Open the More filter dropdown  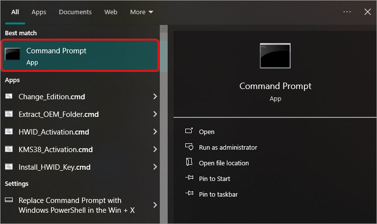coord(141,12)
